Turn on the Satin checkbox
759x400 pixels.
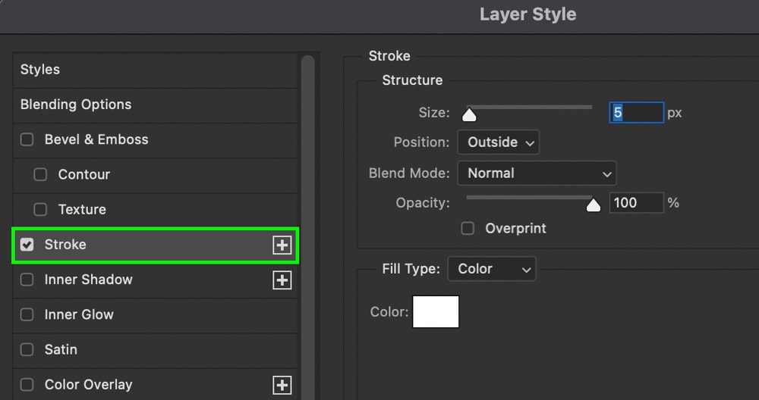click(x=27, y=349)
